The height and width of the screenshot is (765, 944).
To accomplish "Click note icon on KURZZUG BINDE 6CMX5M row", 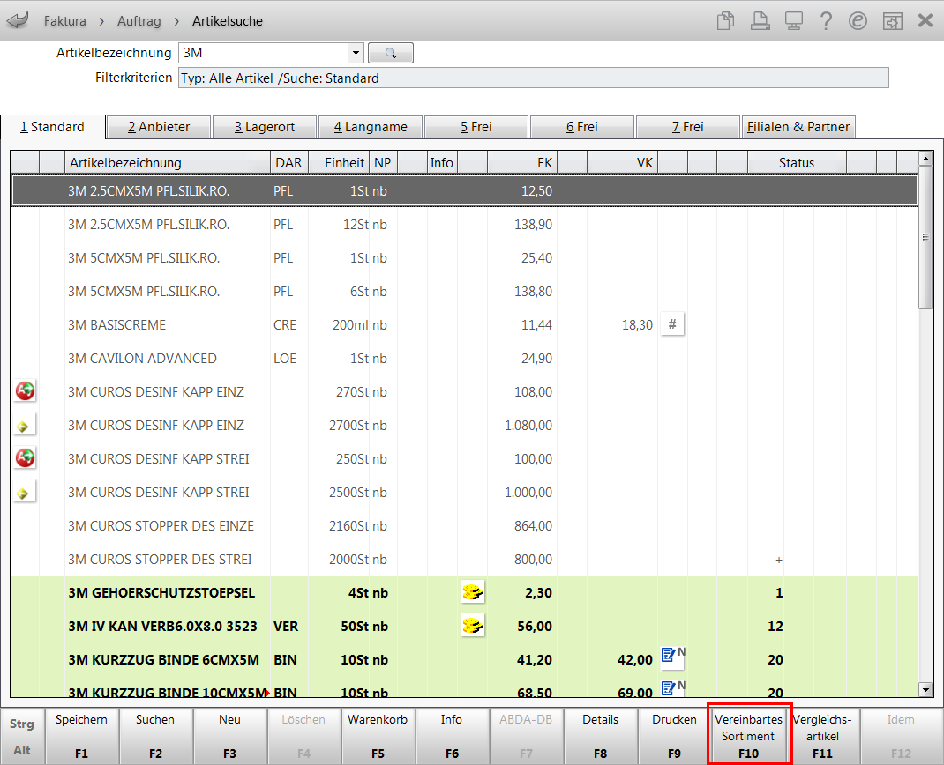I will pos(672,657).
